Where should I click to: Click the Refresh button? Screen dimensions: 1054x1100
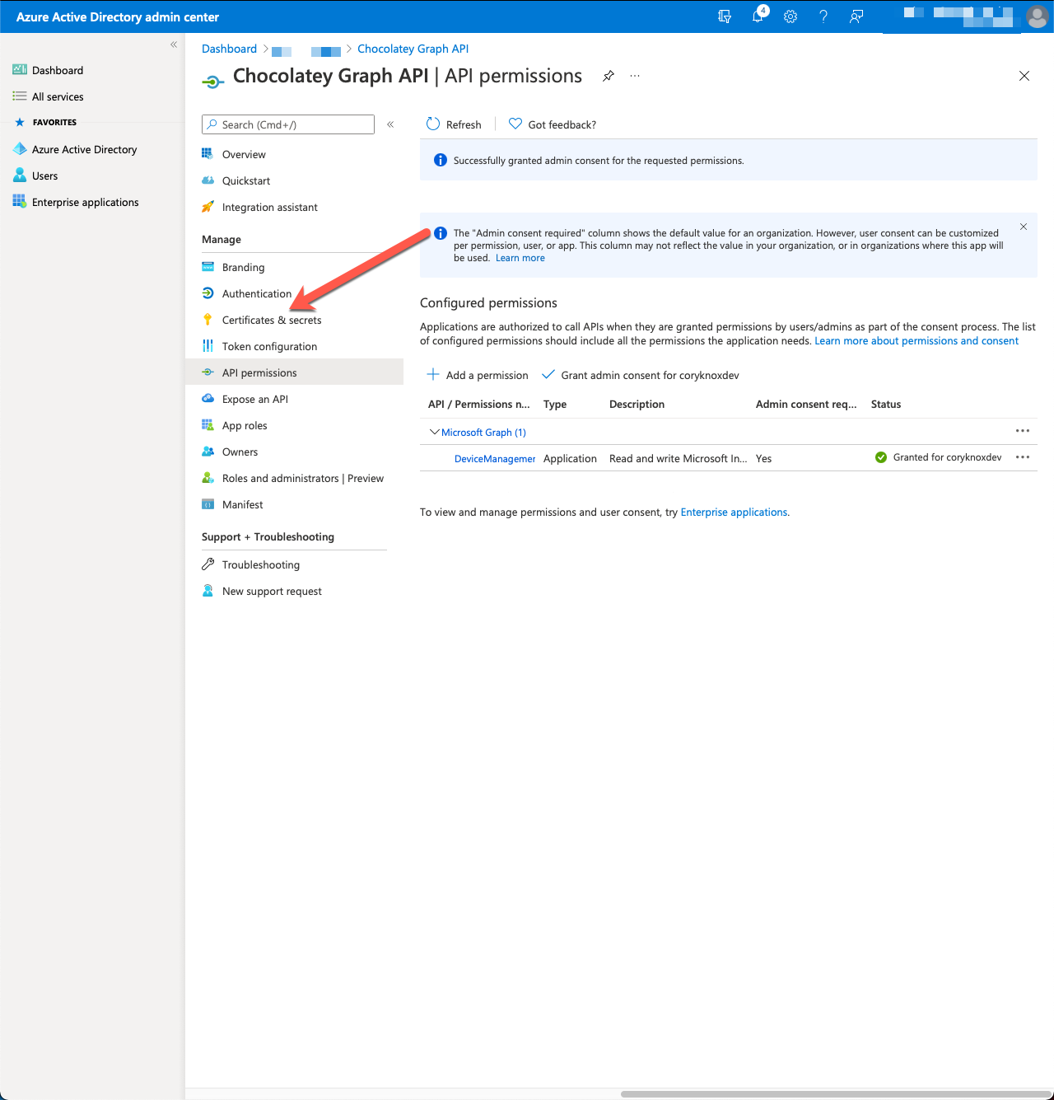pyautogui.click(x=454, y=124)
